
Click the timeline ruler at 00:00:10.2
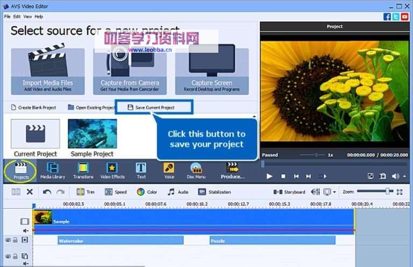pyautogui.click(x=197, y=204)
